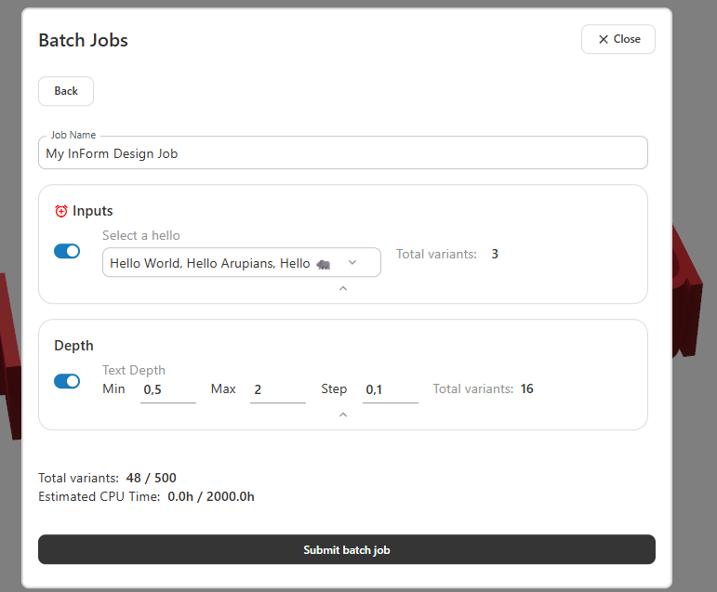Image resolution: width=717 pixels, height=592 pixels.
Task: Open the Select a hello dropdown arrow
Action: (x=352, y=263)
